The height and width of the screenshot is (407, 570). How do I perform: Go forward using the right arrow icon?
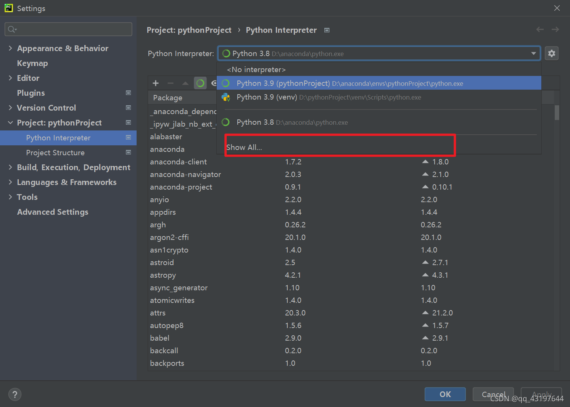tap(555, 29)
